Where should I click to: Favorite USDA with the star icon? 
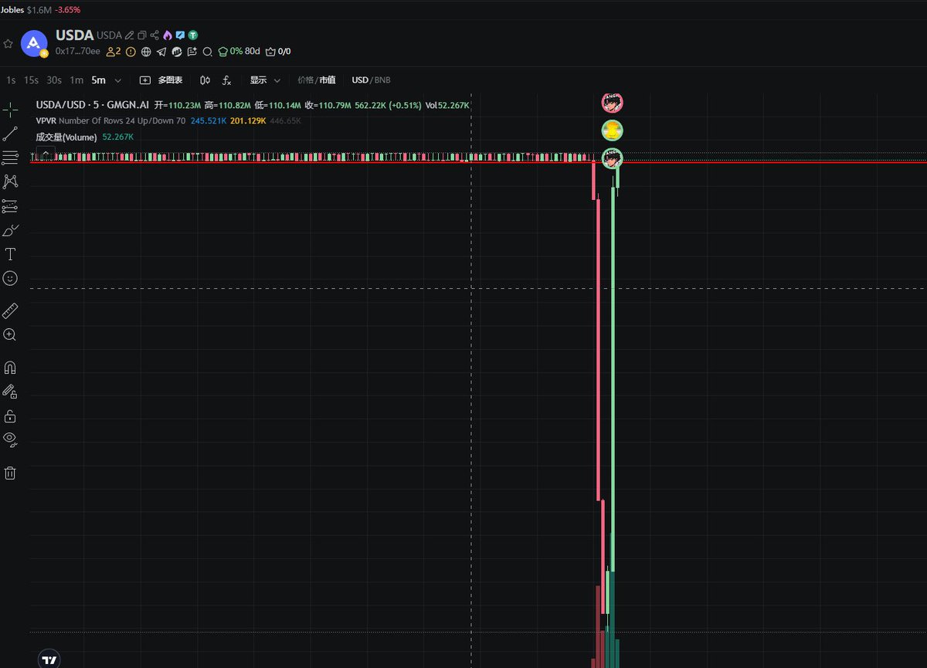(x=8, y=44)
